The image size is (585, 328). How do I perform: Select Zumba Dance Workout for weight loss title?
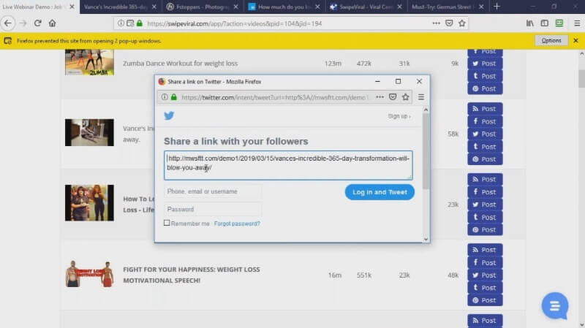pyautogui.click(x=180, y=64)
